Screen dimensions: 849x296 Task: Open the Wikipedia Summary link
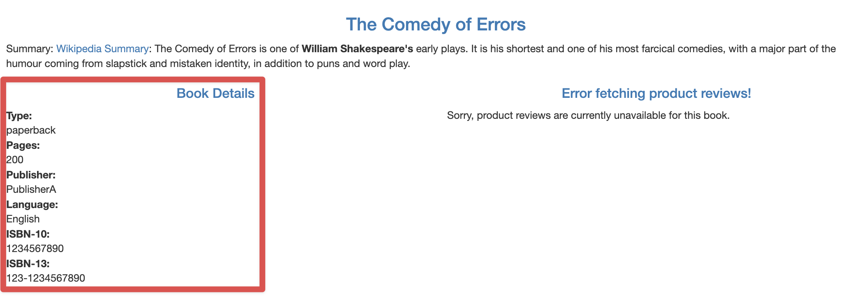[102, 49]
